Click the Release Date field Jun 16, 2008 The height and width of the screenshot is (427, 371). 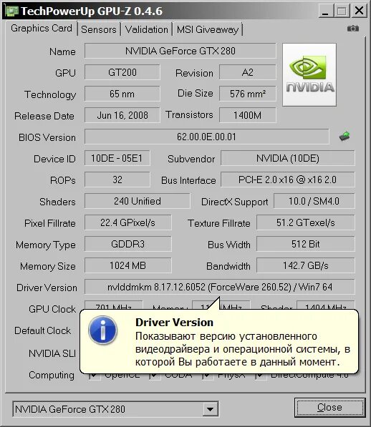(122, 115)
